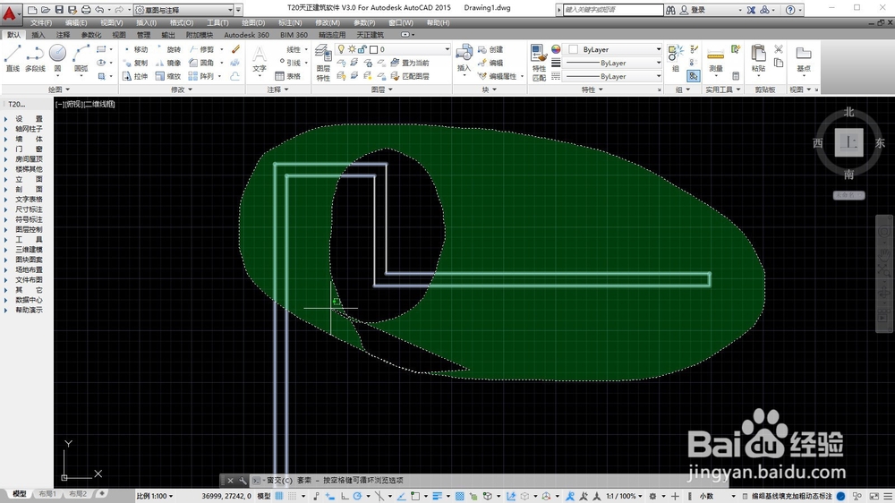Image resolution: width=895 pixels, height=503 pixels.
Task: Click the 旋转 rotate tool
Action: pos(169,49)
